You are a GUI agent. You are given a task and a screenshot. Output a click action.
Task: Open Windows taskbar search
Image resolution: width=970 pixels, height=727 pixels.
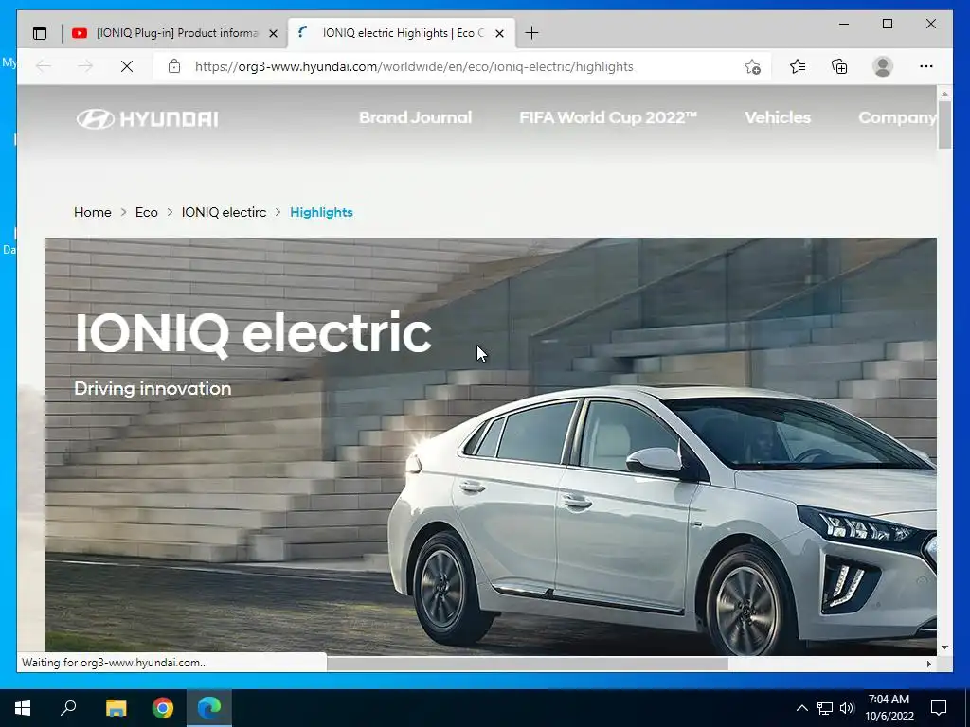68,708
